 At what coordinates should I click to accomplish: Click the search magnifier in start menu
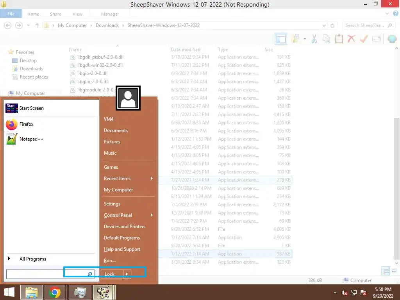click(x=90, y=274)
